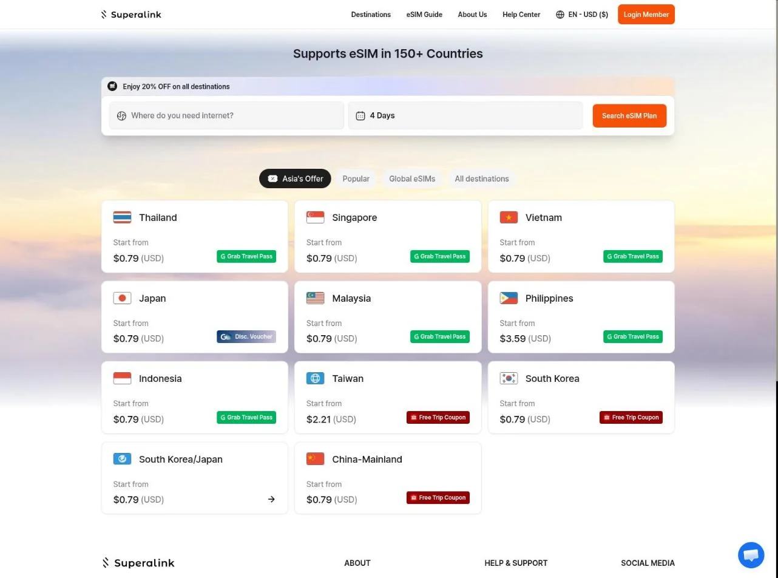Click the Singapore flag icon
The width and height of the screenshot is (778, 578).
316,217
